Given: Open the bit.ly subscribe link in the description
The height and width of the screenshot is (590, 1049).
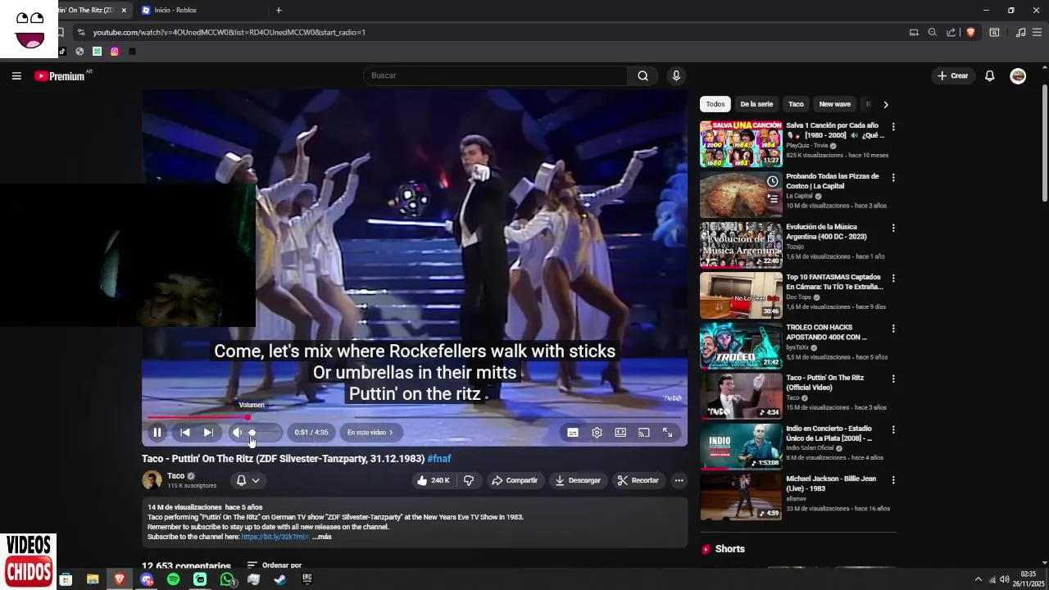Looking at the screenshot, I should pyautogui.click(x=275, y=537).
